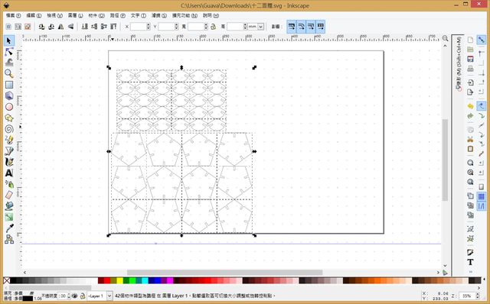The height and width of the screenshot is (304, 490).
Task: Open the 檔案(F) menu
Action: 13,15
